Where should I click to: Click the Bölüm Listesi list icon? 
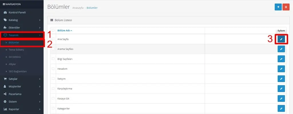pyautogui.click(x=52, y=20)
